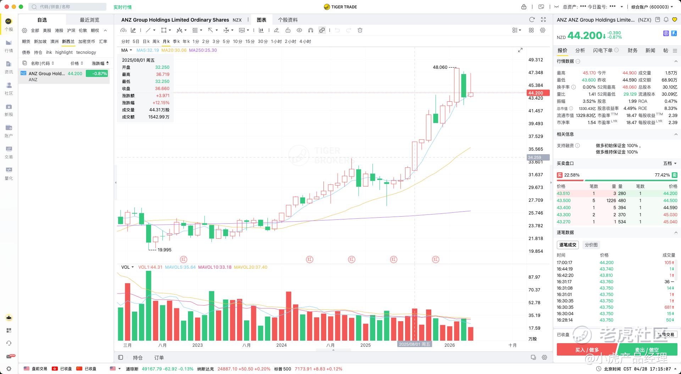The width and height of the screenshot is (681, 374).
Task: Click the rectangle shape drawing tool
Action: 164,30
